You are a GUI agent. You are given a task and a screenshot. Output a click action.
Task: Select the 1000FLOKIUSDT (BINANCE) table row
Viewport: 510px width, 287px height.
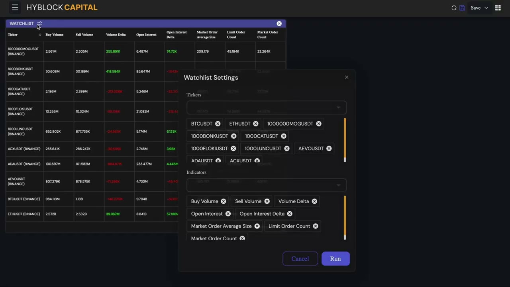point(145,111)
